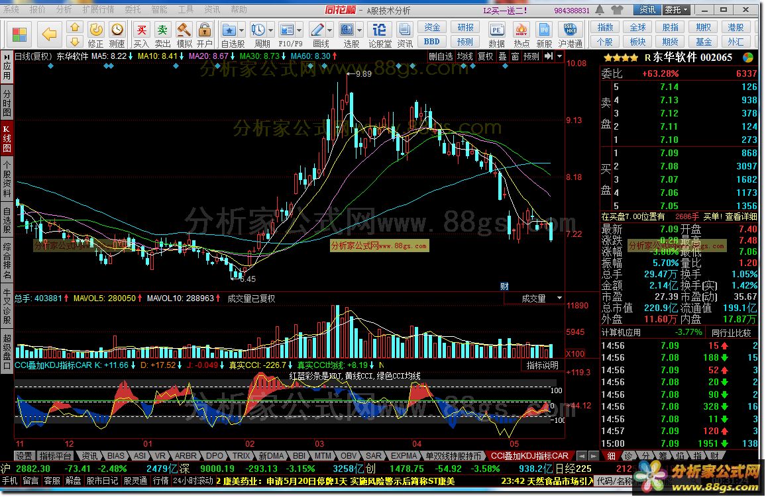This screenshot has height=497, width=766.
Task: Toggle 窗 multi-window mode
Action: [515, 56]
